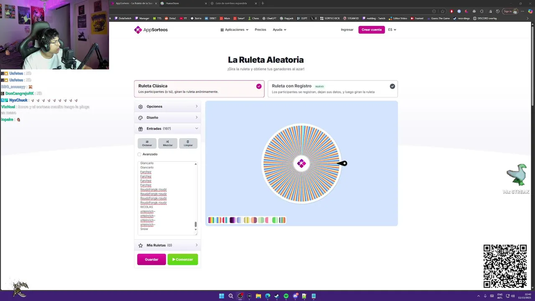Click the roulette wheel center logo

[301, 163]
